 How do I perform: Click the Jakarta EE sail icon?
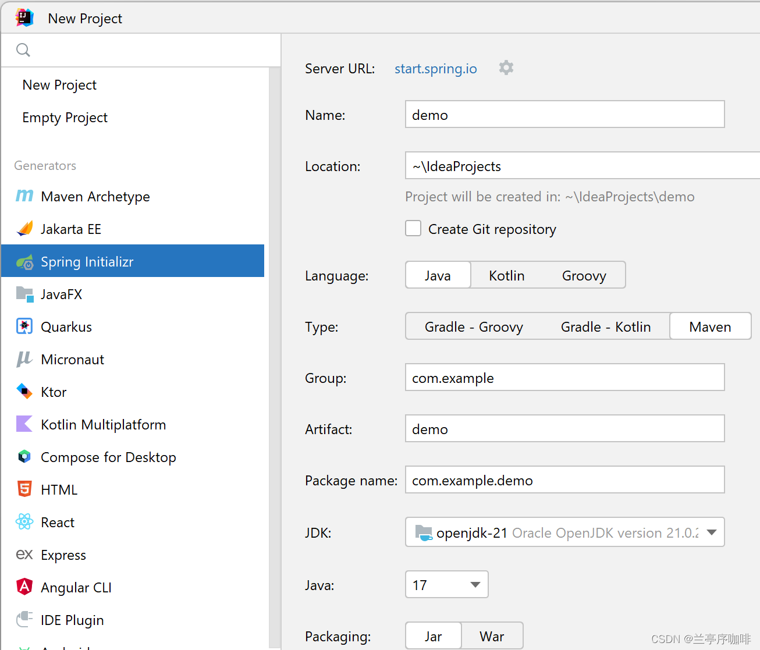coord(24,229)
